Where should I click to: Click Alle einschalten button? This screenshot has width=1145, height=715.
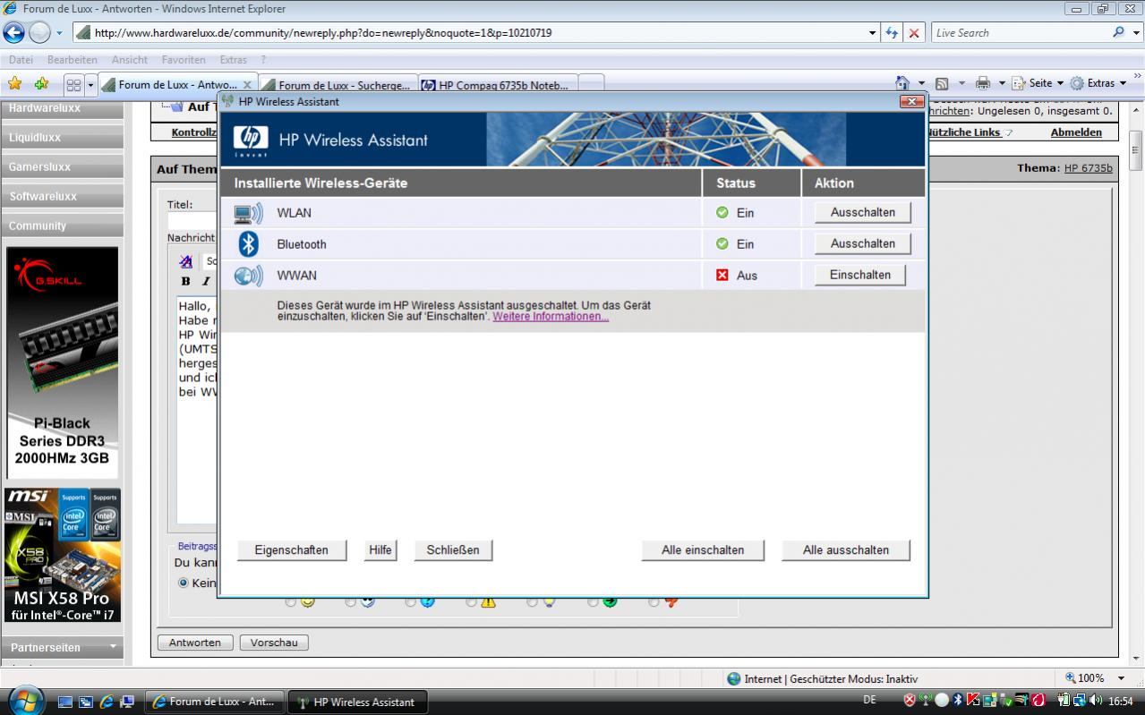pos(703,550)
